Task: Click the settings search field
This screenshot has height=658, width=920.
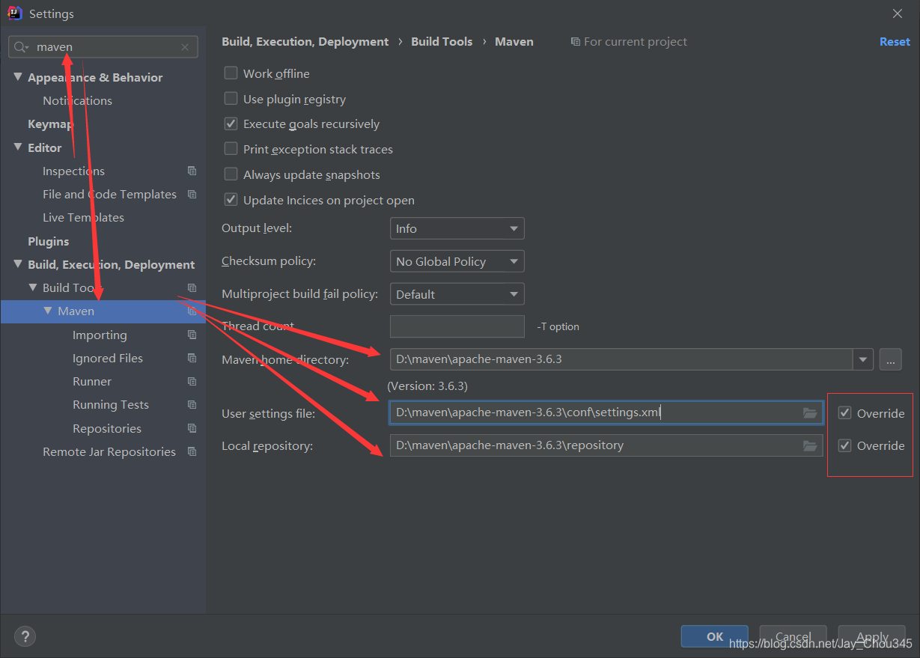Action: tap(103, 47)
